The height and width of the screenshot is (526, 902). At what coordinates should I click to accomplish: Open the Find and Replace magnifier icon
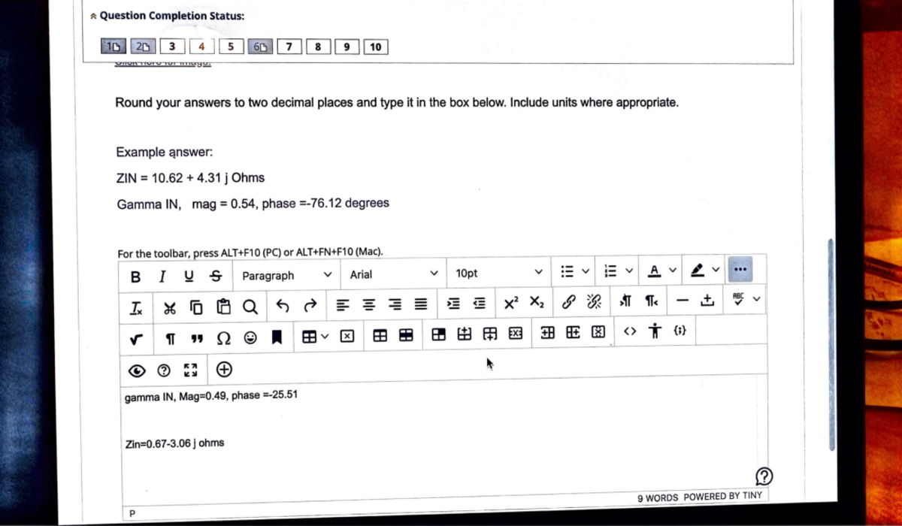click(250, 305)
